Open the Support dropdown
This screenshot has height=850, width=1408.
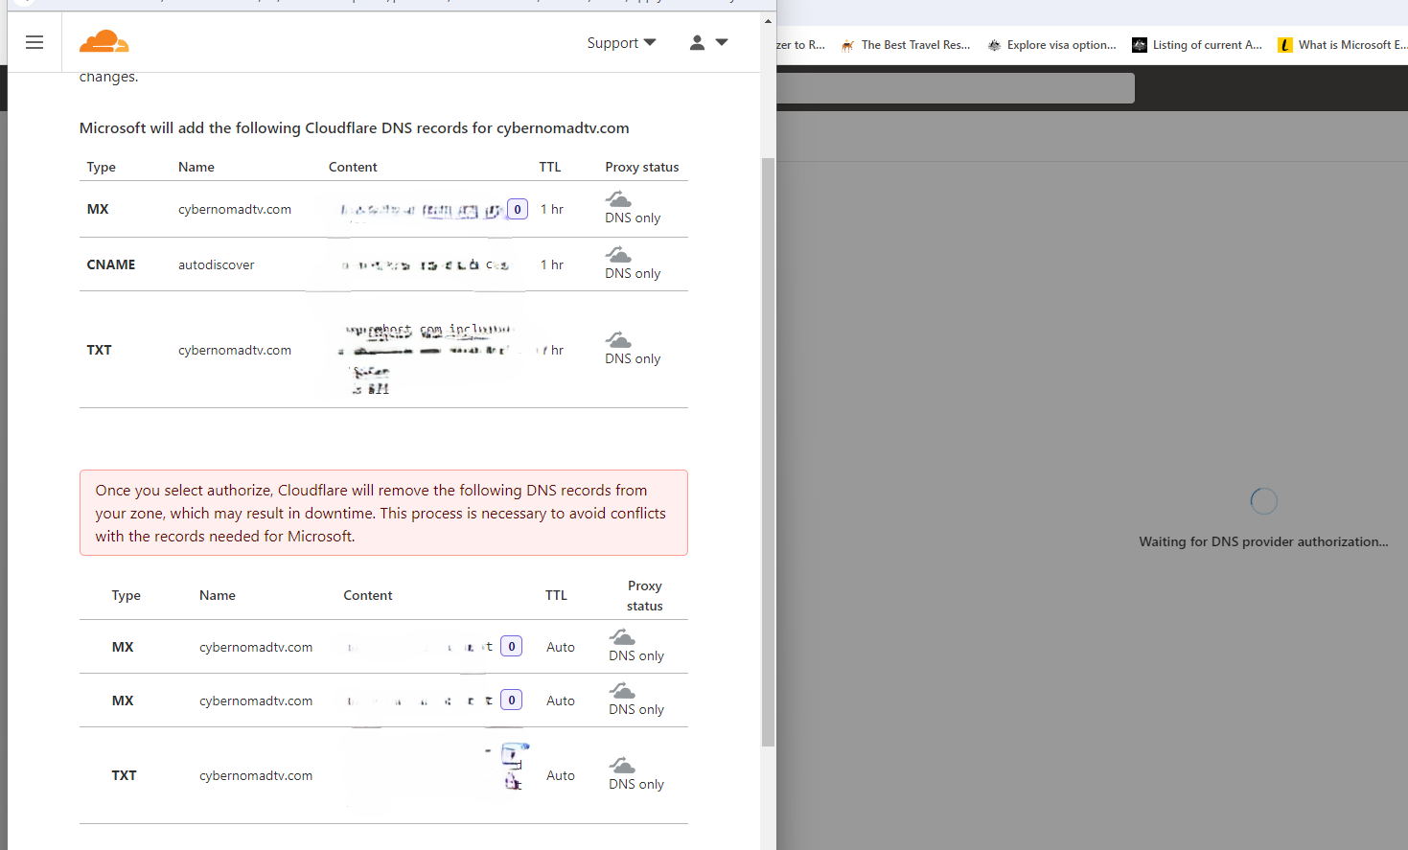point(621,42)
